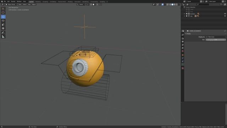The image size is (227, 128).
Task: Switch to the Modeling workspace tab
Action: [x=38, y=1]
